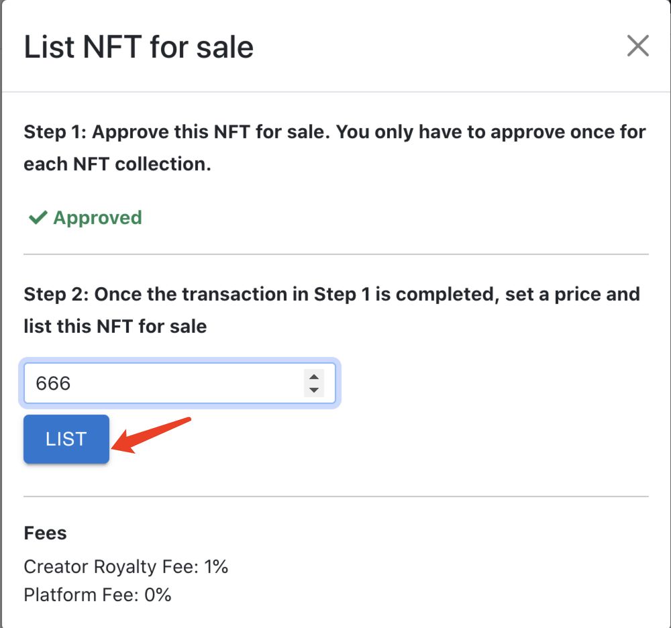The height and width of the screenshot is (628, 671).
Task: Click the "each NFT collection" text line
Action: pyautogui.click(x=117, y=164)
